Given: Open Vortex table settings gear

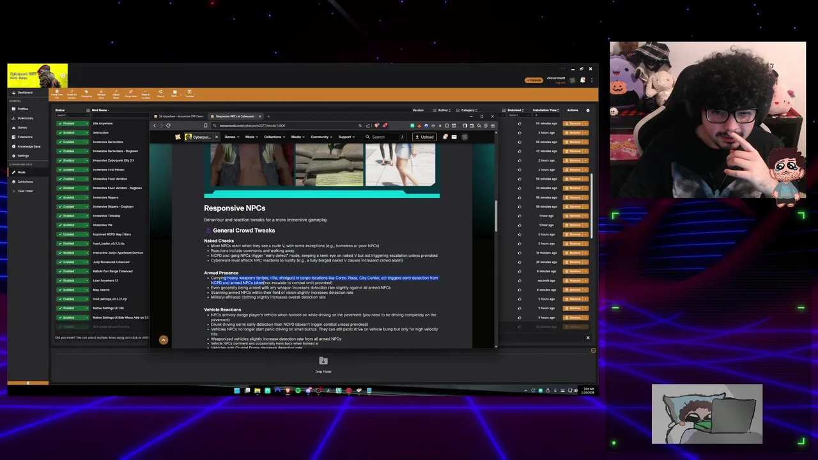Looking at the screenshot, I should tap(588, 110).
